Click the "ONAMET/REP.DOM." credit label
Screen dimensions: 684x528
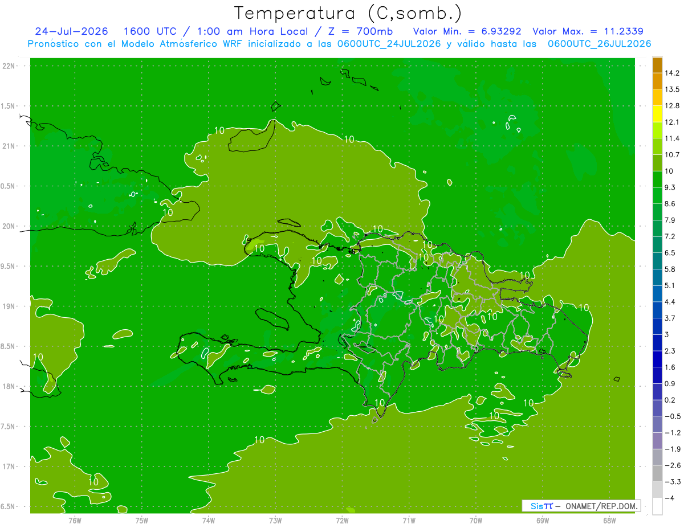click(601, 506)
